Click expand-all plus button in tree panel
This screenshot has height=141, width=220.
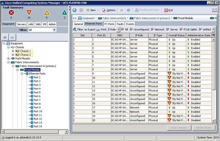coord(5,37)
